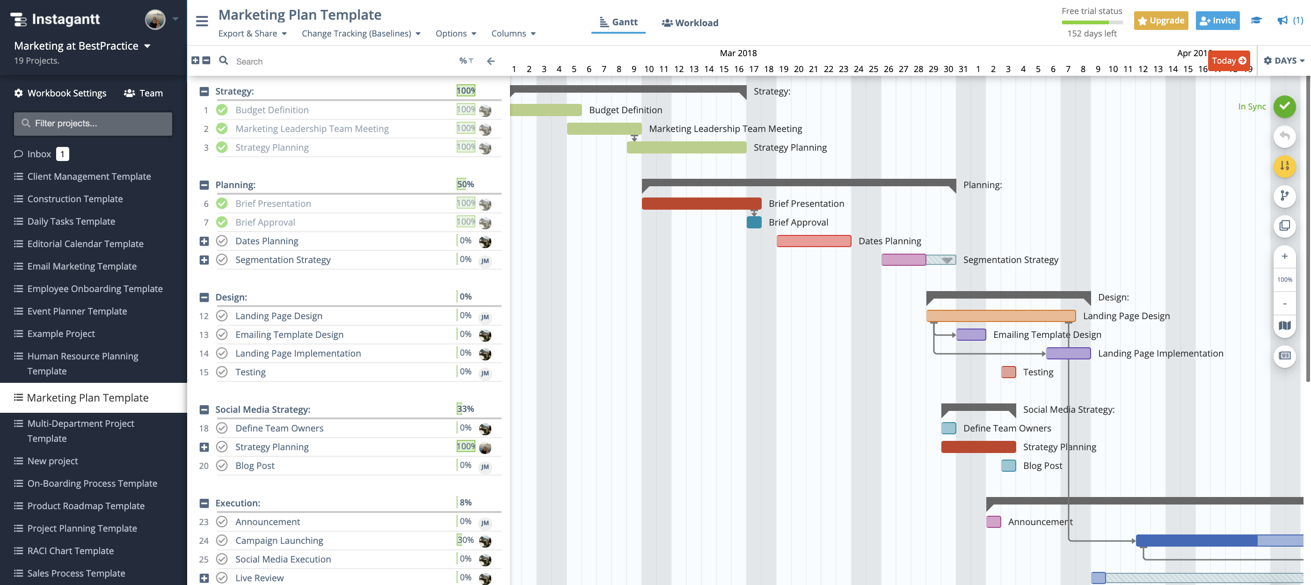This screenshot has width=1311, height=585.
Task: Click the search magnifier in task list
Action: 224,60
